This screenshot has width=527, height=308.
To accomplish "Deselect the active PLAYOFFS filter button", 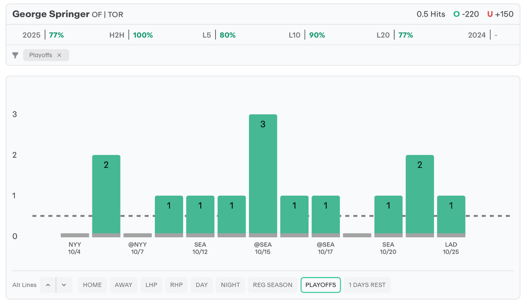I will [x=321, y=285].
